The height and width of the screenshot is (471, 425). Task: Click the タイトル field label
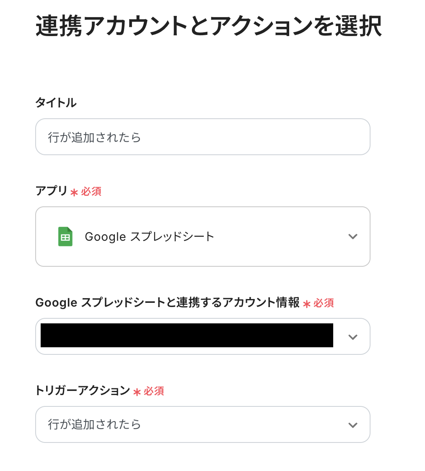pos(56,103)
